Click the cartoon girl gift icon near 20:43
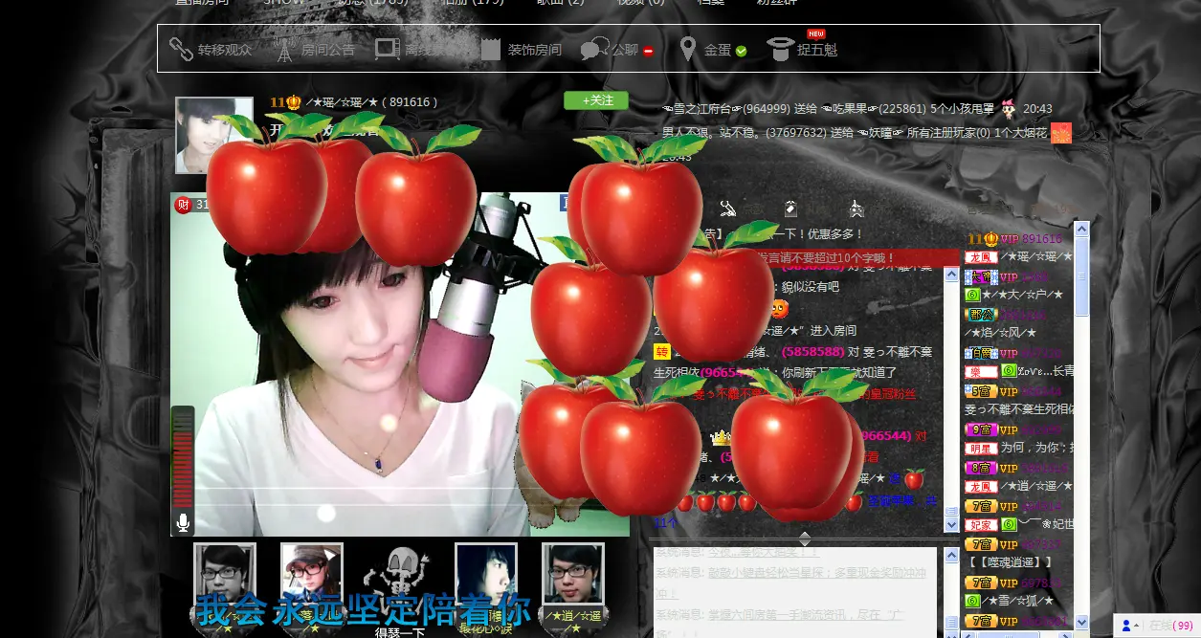 pos(1009,107)
